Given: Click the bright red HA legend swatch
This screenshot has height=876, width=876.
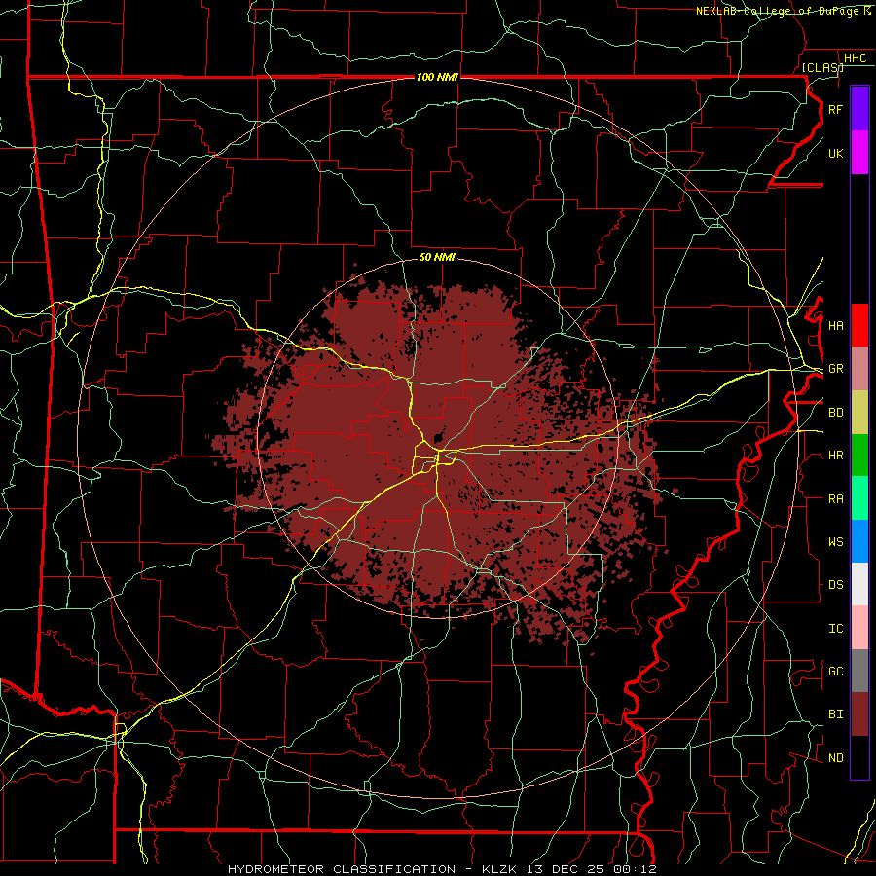Looking at the screenshot, I should (859, 325).
